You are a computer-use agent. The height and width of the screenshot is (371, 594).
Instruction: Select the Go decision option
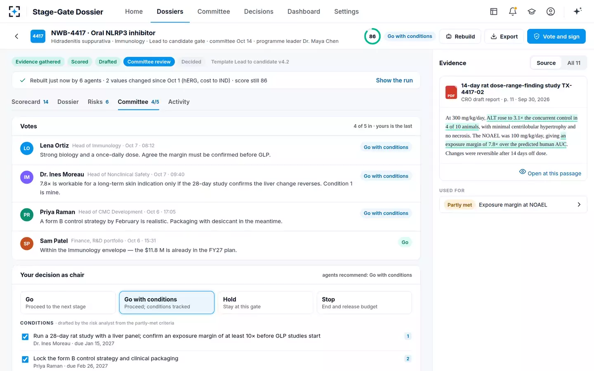(x=68, y=303)
